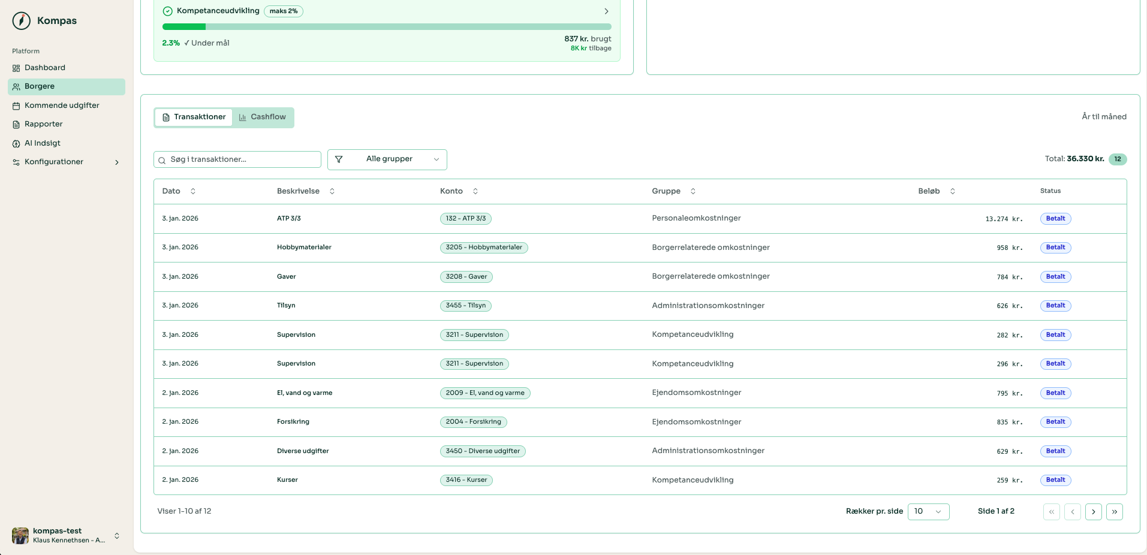Viewport: 1147px width, 555px height.
Task: Switch to the Cashflow tab
Action: click(x=263, y=117)
